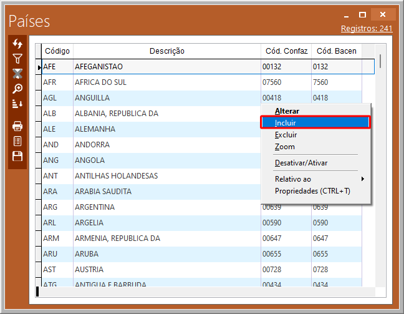Click the sort order icon
404x314 pixels.
[x=17, y=104]
